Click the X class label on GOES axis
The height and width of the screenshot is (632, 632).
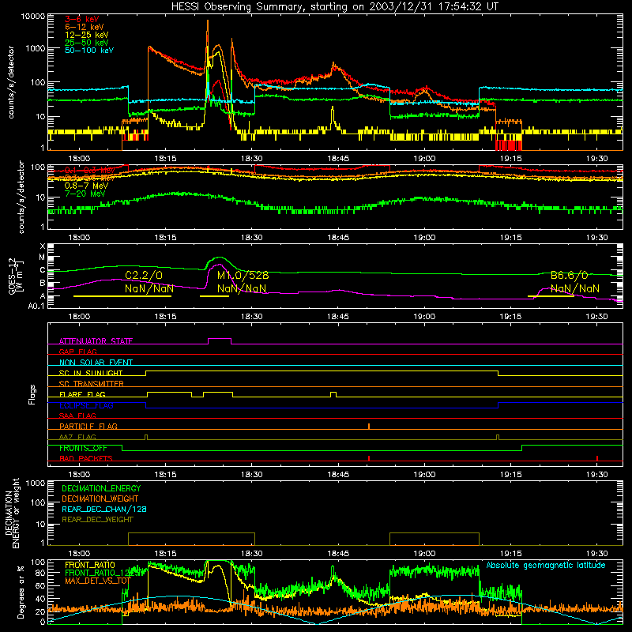(x=43, y=246)
